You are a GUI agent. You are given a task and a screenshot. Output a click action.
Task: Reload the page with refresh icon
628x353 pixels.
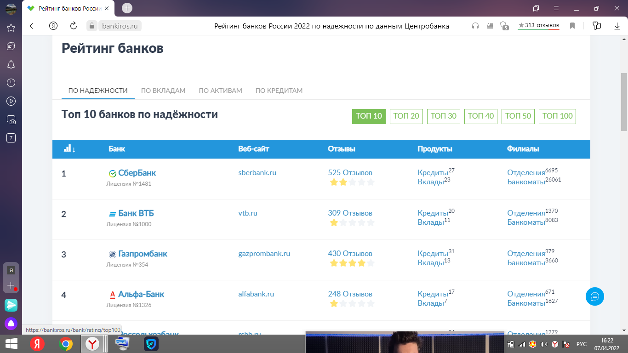(x=73, y=26)
